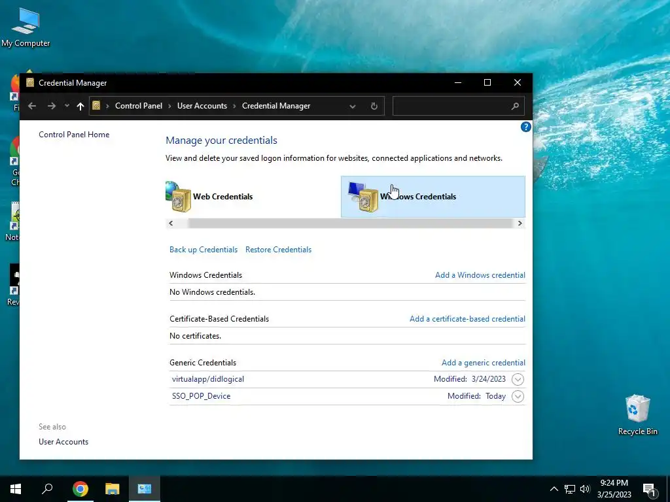
Task: Click Add a certificate-based credential
Action: click(x=467, y=319)
